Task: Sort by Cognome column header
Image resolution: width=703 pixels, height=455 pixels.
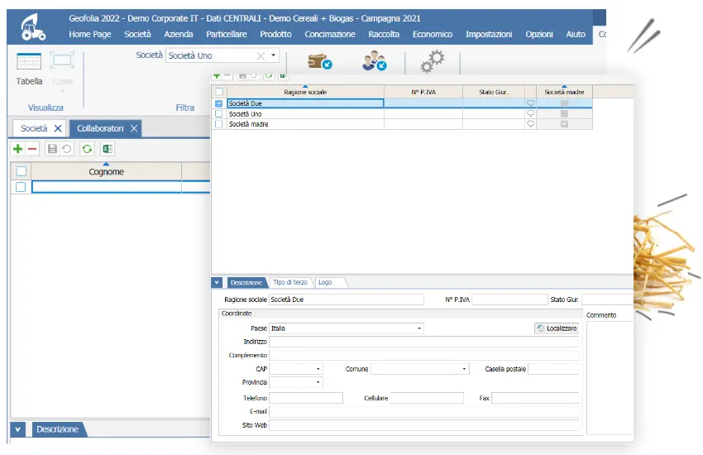Action: pyautogui.click(x=106, y=172)
